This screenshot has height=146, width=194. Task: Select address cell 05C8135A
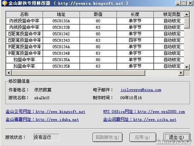61,60
